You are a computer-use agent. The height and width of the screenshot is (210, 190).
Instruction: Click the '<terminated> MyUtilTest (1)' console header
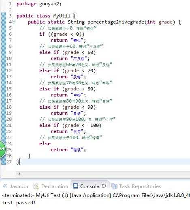[x=35, y=195]
